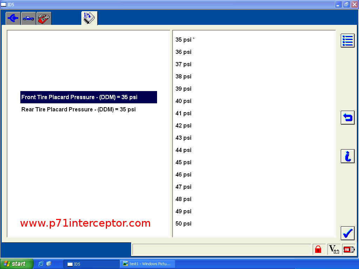Click the red VCM connection status icon
The image size is (359, 269).
coord(348,249)
